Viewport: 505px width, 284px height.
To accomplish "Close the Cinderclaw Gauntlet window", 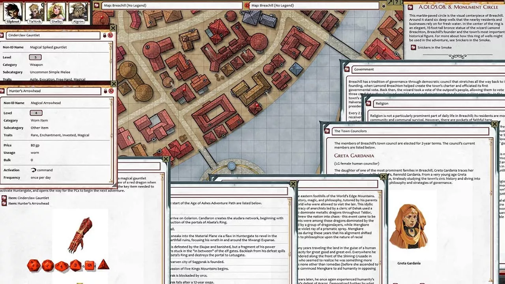I will pos(113,28).
